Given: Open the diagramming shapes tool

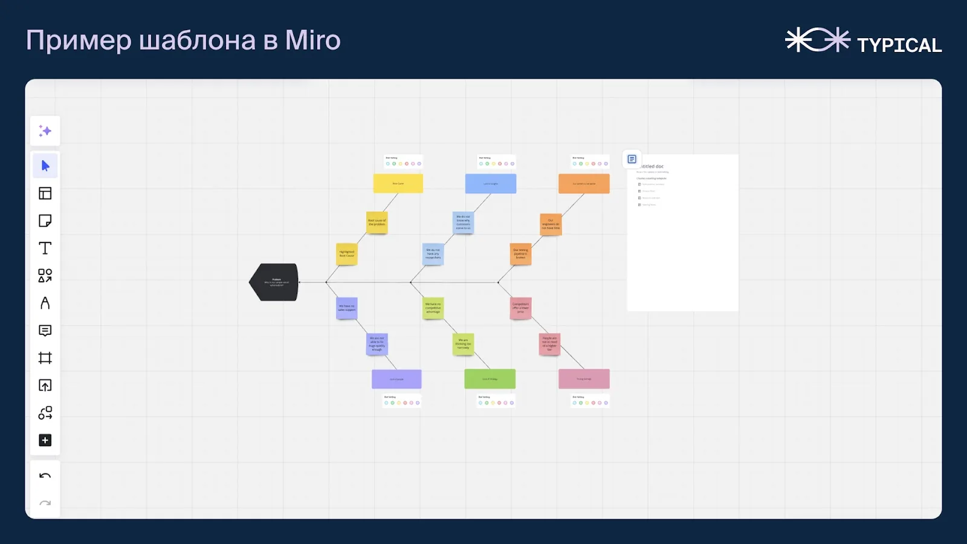Looking at the screenshot, I should [x=45, y=413].
